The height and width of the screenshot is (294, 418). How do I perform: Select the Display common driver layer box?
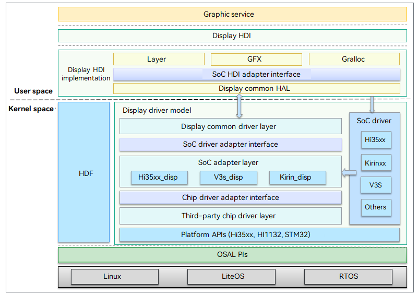230,126
